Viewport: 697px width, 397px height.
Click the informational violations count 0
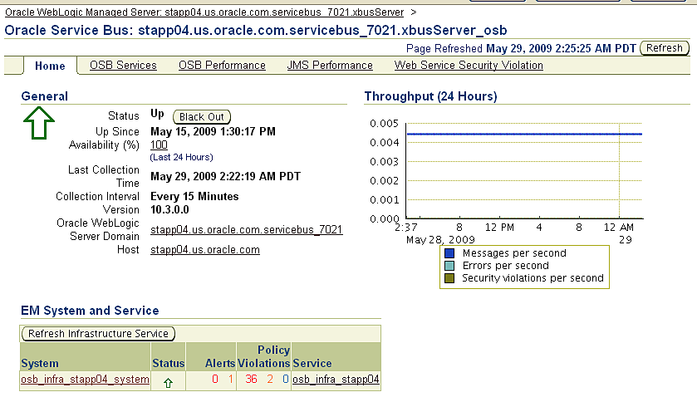[x=286, y=379]
